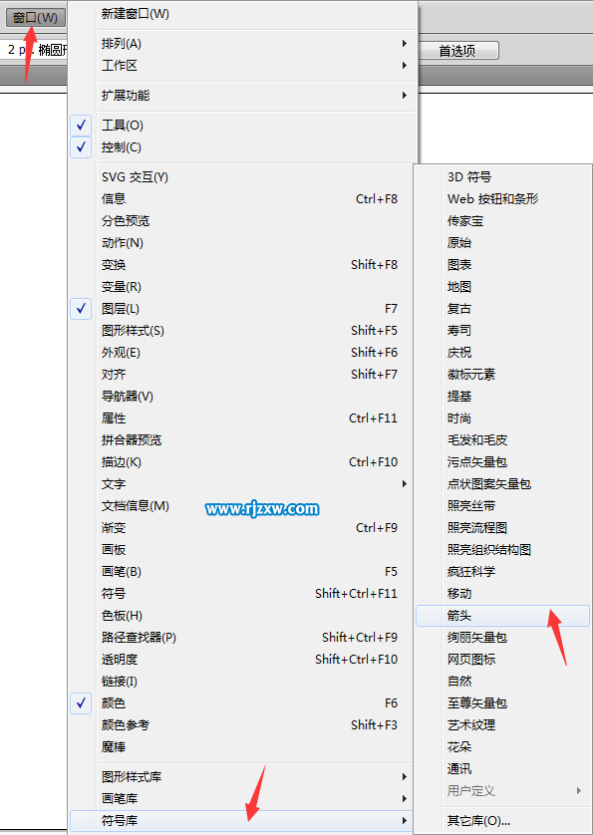Open the SVG 交互(Y) panel
593x835 pixels.
pyautogui.click(x=242, y=176)
